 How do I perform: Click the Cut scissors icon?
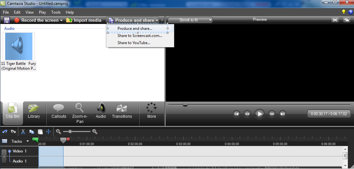tap(23, 132)
